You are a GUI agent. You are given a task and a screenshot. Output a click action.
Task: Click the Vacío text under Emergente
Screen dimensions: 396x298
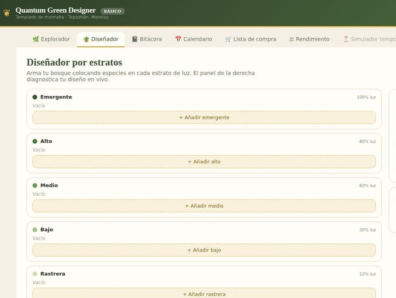(x=39, y=105)
